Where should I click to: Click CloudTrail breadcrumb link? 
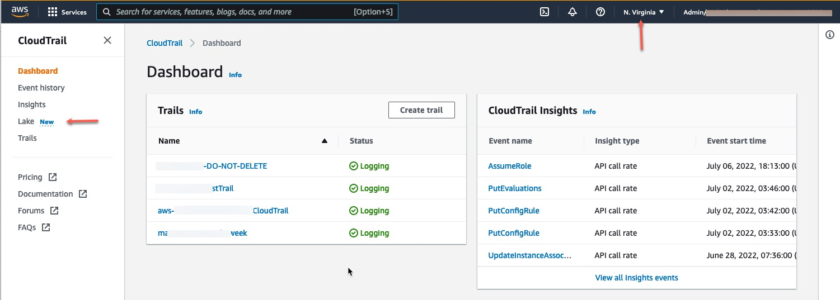tap(165, 43)
